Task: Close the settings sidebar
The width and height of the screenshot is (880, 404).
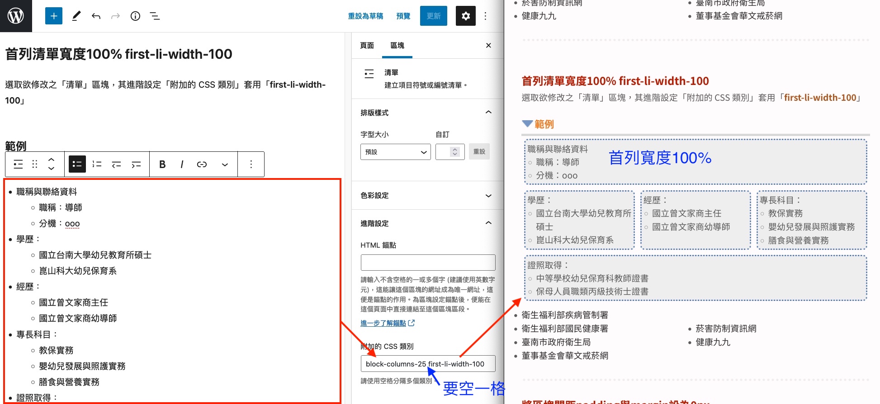Action: pyautogui.click(x=488, y=45)
